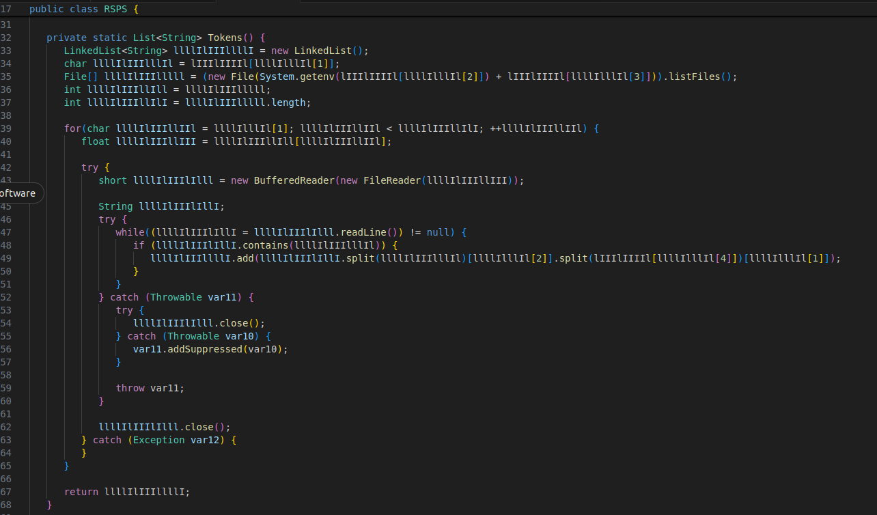Click gutter line number 68

tap(6, 505)
